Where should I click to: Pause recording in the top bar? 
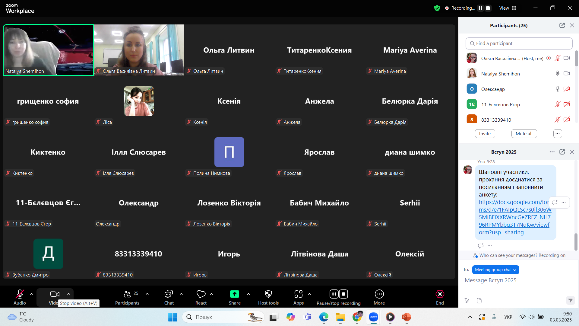point(480,8)
